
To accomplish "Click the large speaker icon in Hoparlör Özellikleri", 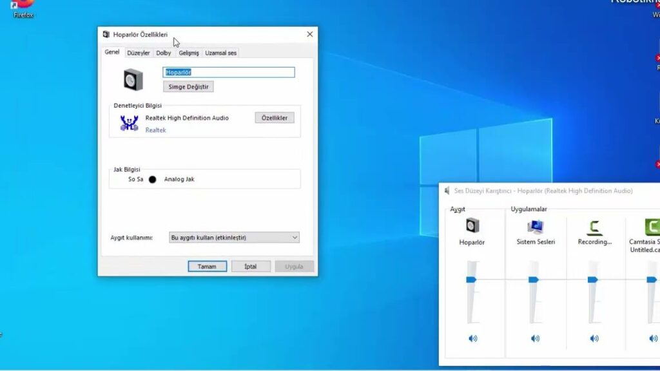I will pos(133,79).
